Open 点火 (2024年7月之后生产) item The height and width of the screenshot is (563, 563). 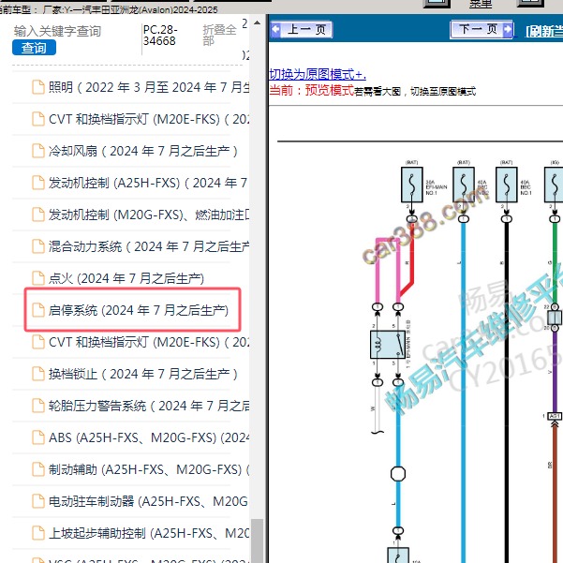click(x=126, y=278)
